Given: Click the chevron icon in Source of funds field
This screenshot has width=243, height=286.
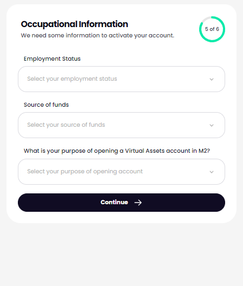Looking at the screenshot, I should coord(212,125).
